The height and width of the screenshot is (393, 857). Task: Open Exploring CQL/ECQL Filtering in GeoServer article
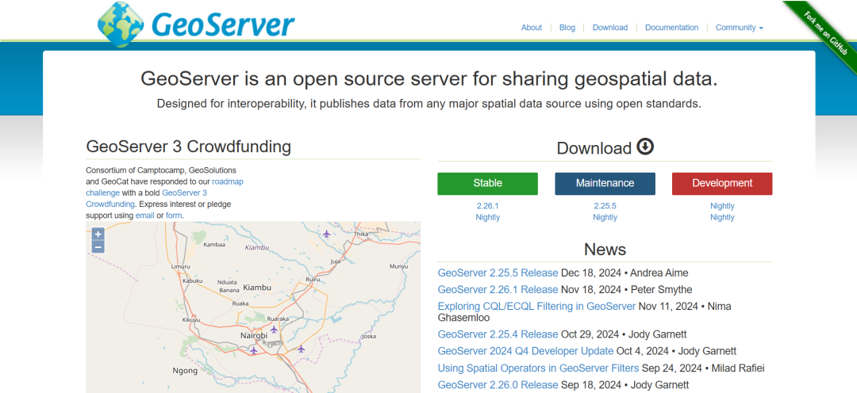[x=536, y=306]
